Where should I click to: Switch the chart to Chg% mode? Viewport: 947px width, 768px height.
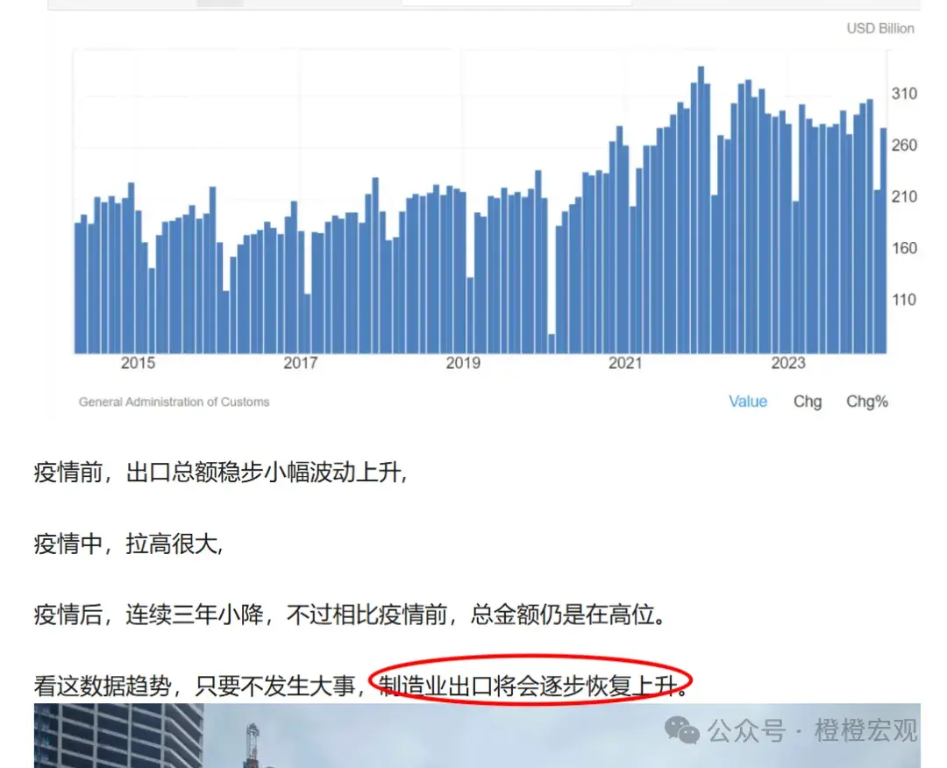tap(866, 402)
